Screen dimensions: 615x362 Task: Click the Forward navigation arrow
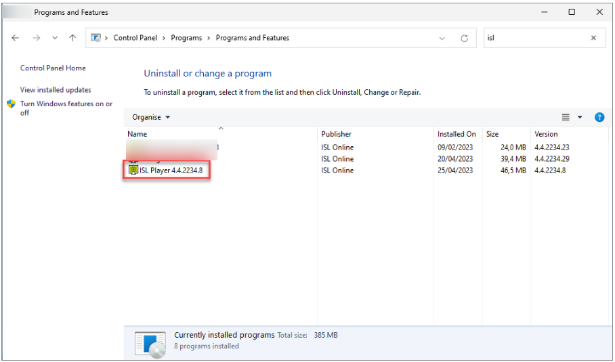pyautogui.click(x=35, y=38)
